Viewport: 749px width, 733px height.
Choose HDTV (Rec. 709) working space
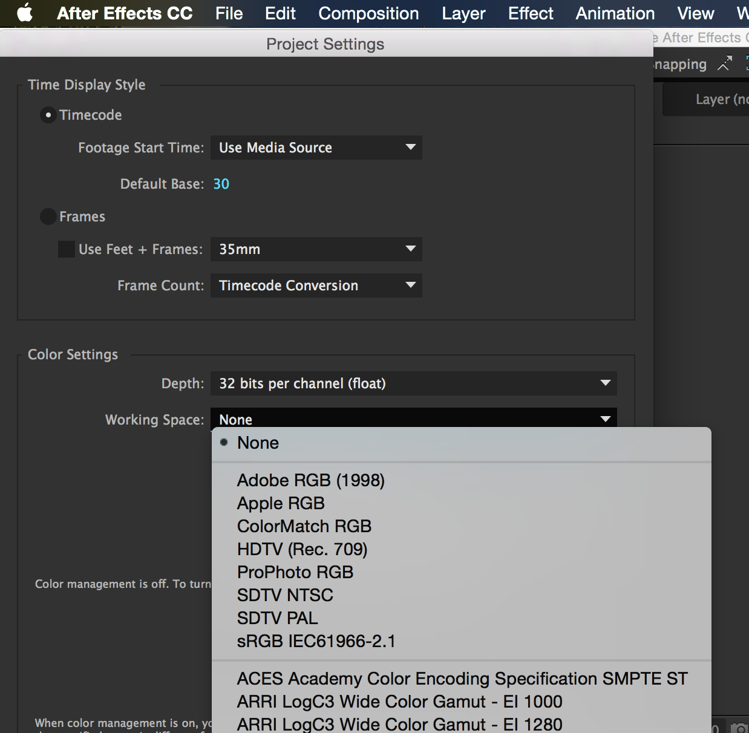(x=462, y=549)
